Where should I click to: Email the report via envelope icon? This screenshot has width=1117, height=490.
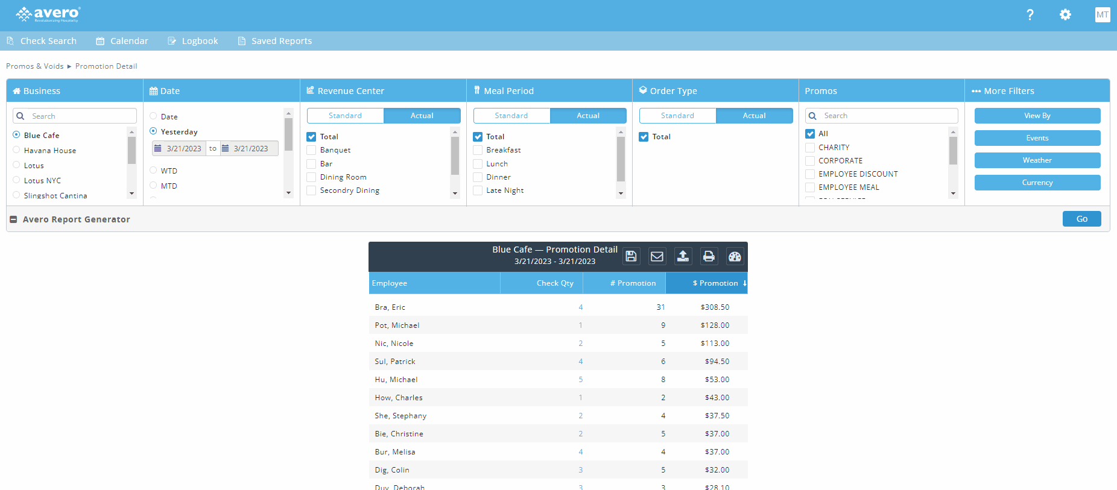657,256
